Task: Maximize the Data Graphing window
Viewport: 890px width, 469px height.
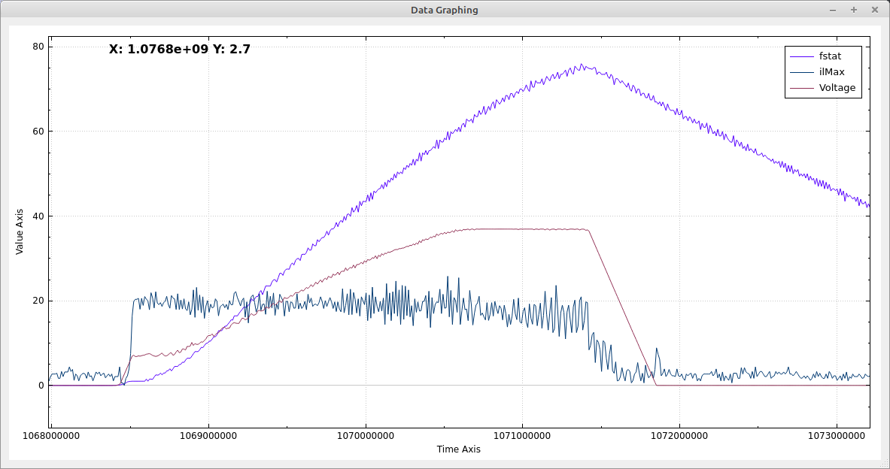Action: [x=853, y=10]
